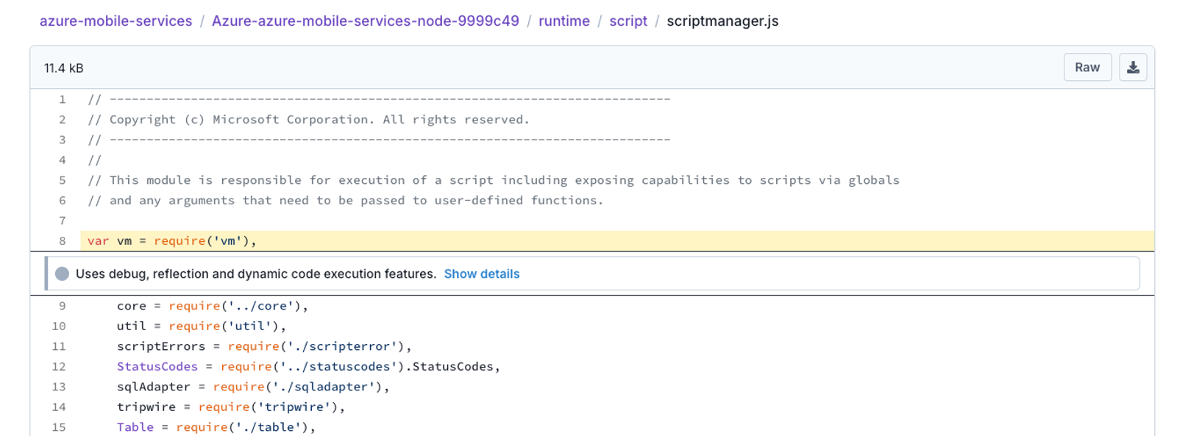Open the Raw file view
1177x436 pixels.
pos(1087,68)
